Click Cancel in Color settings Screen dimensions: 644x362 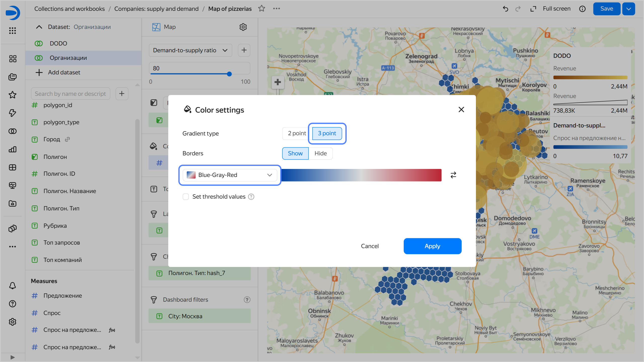coord(370,246)
